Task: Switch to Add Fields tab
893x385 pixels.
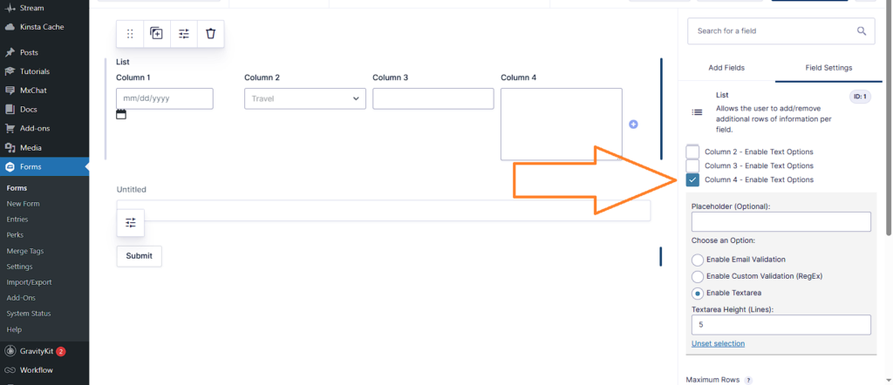Action: [726, 68]
